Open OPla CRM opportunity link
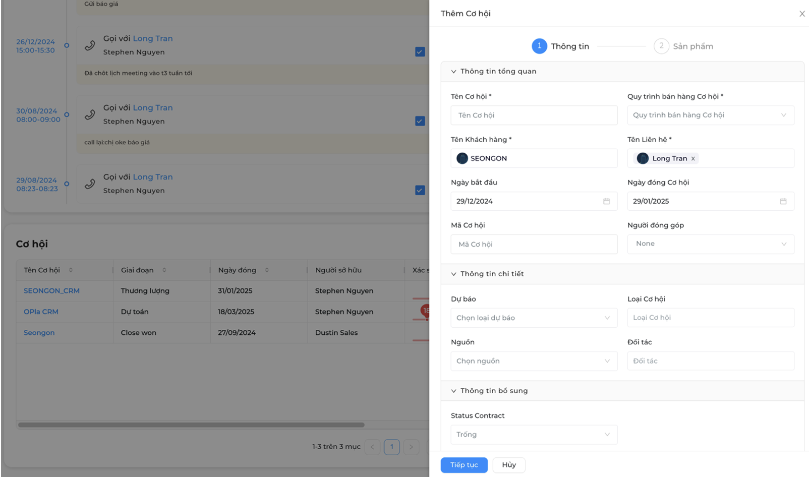The image size is (809, 478). click(x=41, y=312)
